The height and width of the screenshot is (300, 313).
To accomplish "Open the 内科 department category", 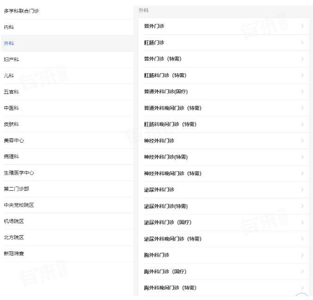I will (x=9, y=27).
